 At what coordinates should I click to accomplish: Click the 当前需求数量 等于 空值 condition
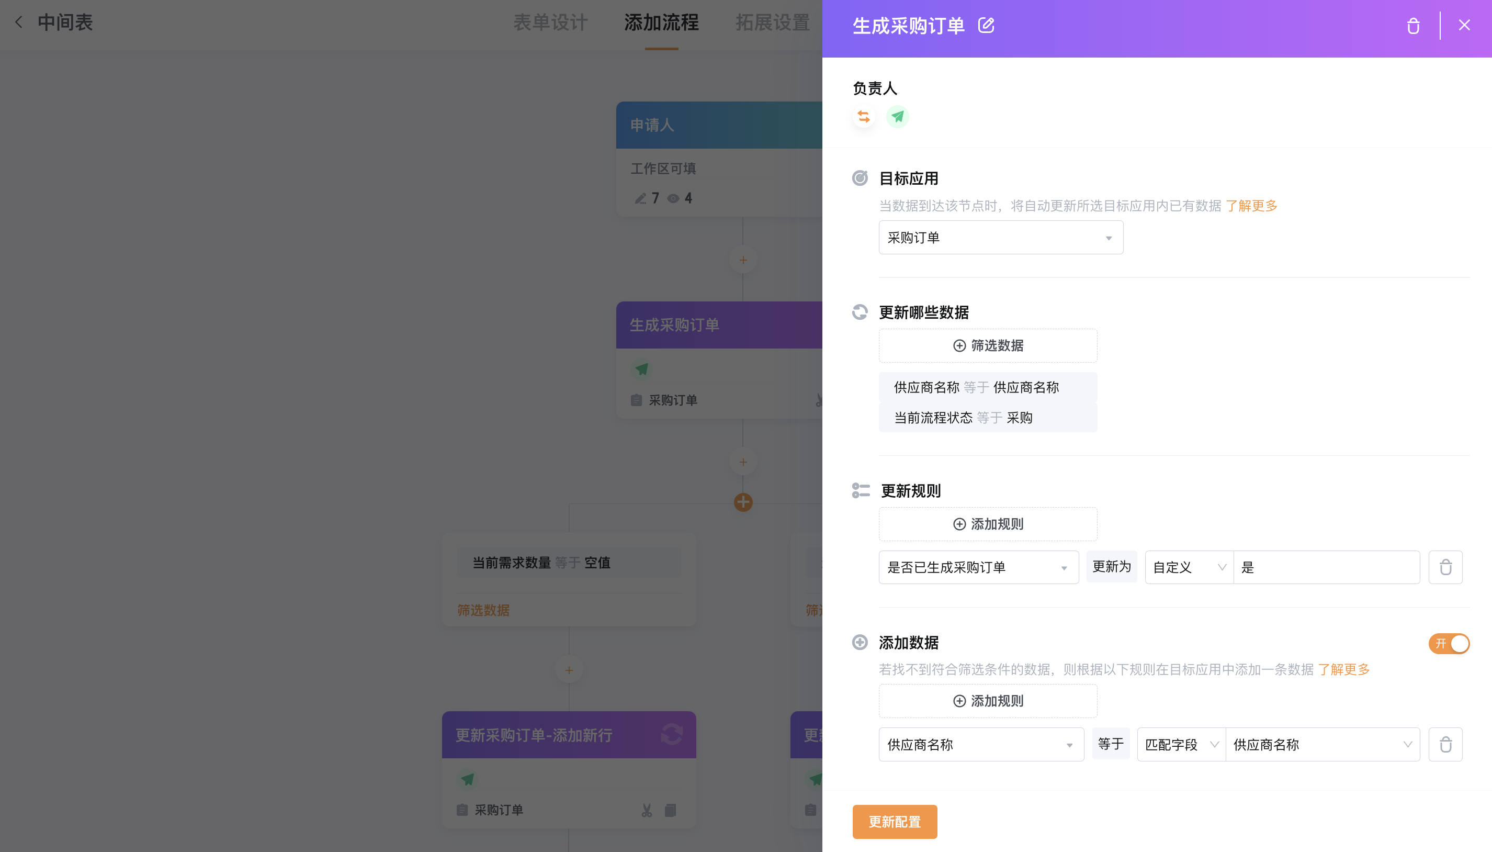point(569,563)
